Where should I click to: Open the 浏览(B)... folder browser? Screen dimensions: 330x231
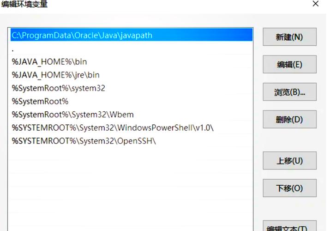pyautogui.click(x=289, y=92)
